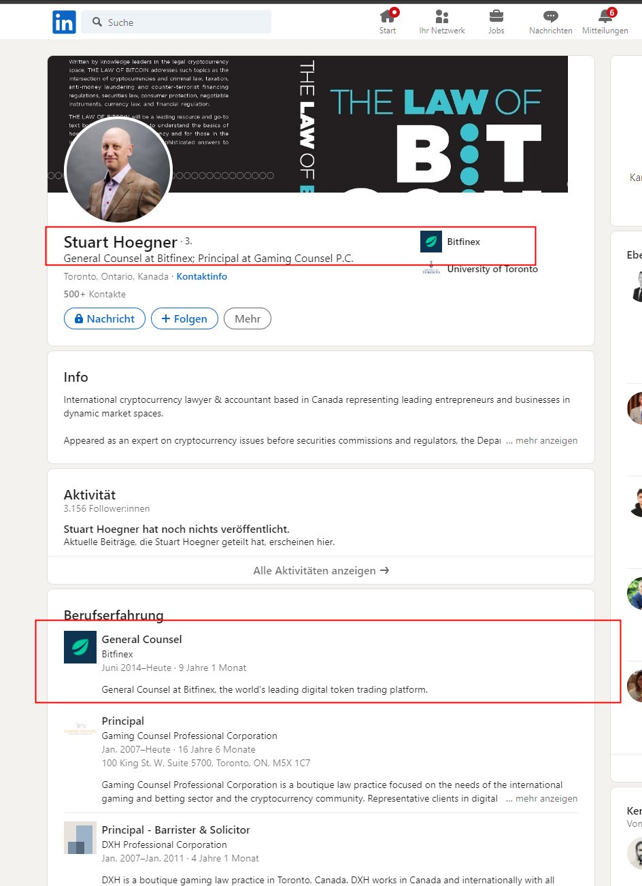
Task: Click the Stuart Hoegner name heading
Action: click(x=120, y=242)
